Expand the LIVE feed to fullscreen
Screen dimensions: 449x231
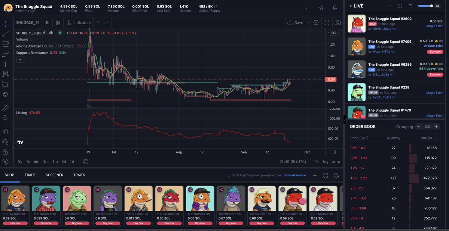[x=400, y=6]
